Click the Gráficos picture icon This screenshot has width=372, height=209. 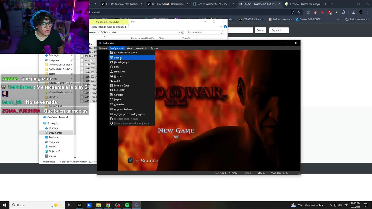(112, 76)
